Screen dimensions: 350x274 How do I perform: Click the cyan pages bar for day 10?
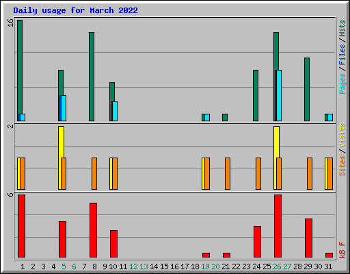[x=115, y=111]
